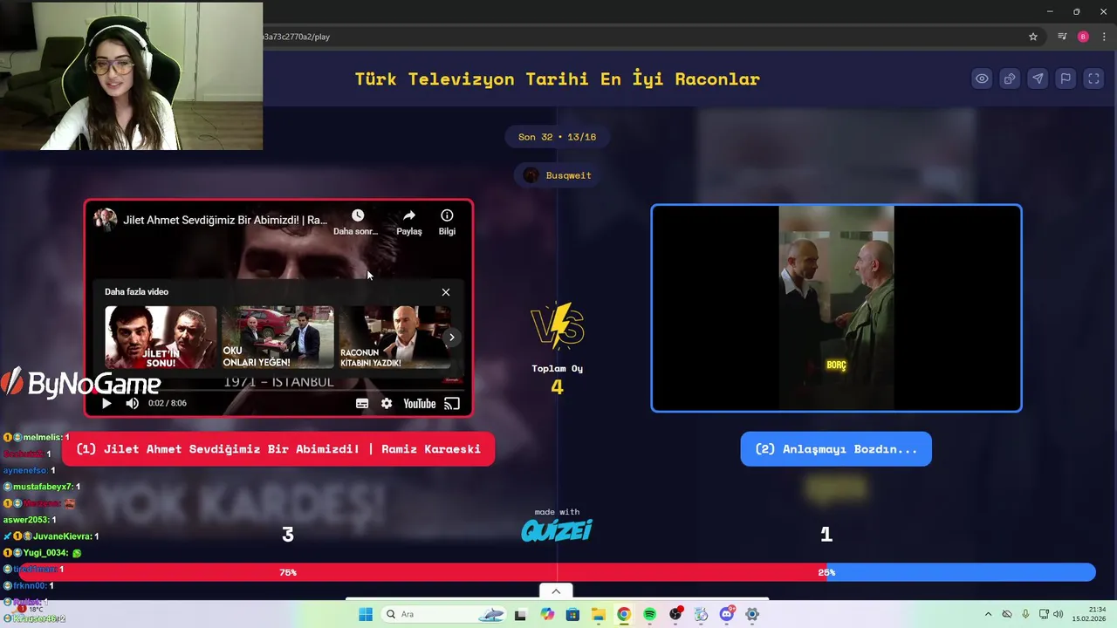Open Chrome three-dot menu

tap(1104, 37)
